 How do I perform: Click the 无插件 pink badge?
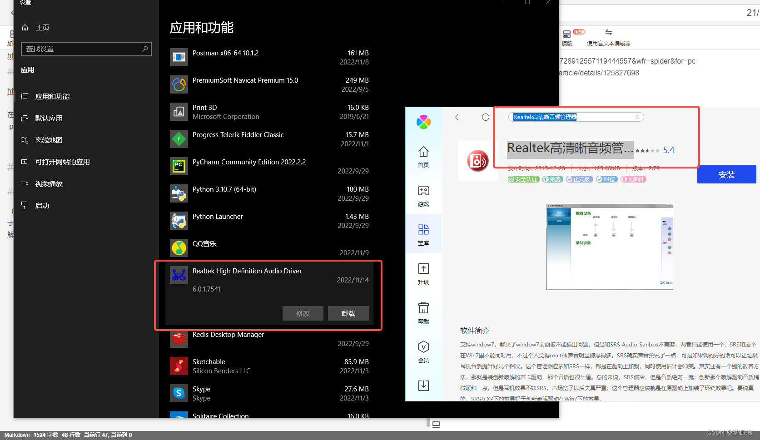coord(633,179)
